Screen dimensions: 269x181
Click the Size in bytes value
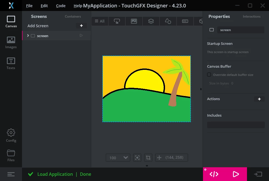[232, 83]
